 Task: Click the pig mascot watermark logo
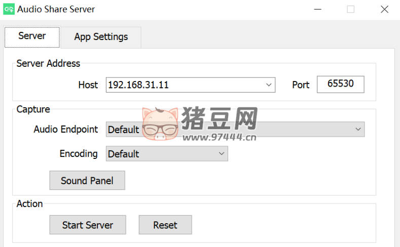click(x=160, y=124)
